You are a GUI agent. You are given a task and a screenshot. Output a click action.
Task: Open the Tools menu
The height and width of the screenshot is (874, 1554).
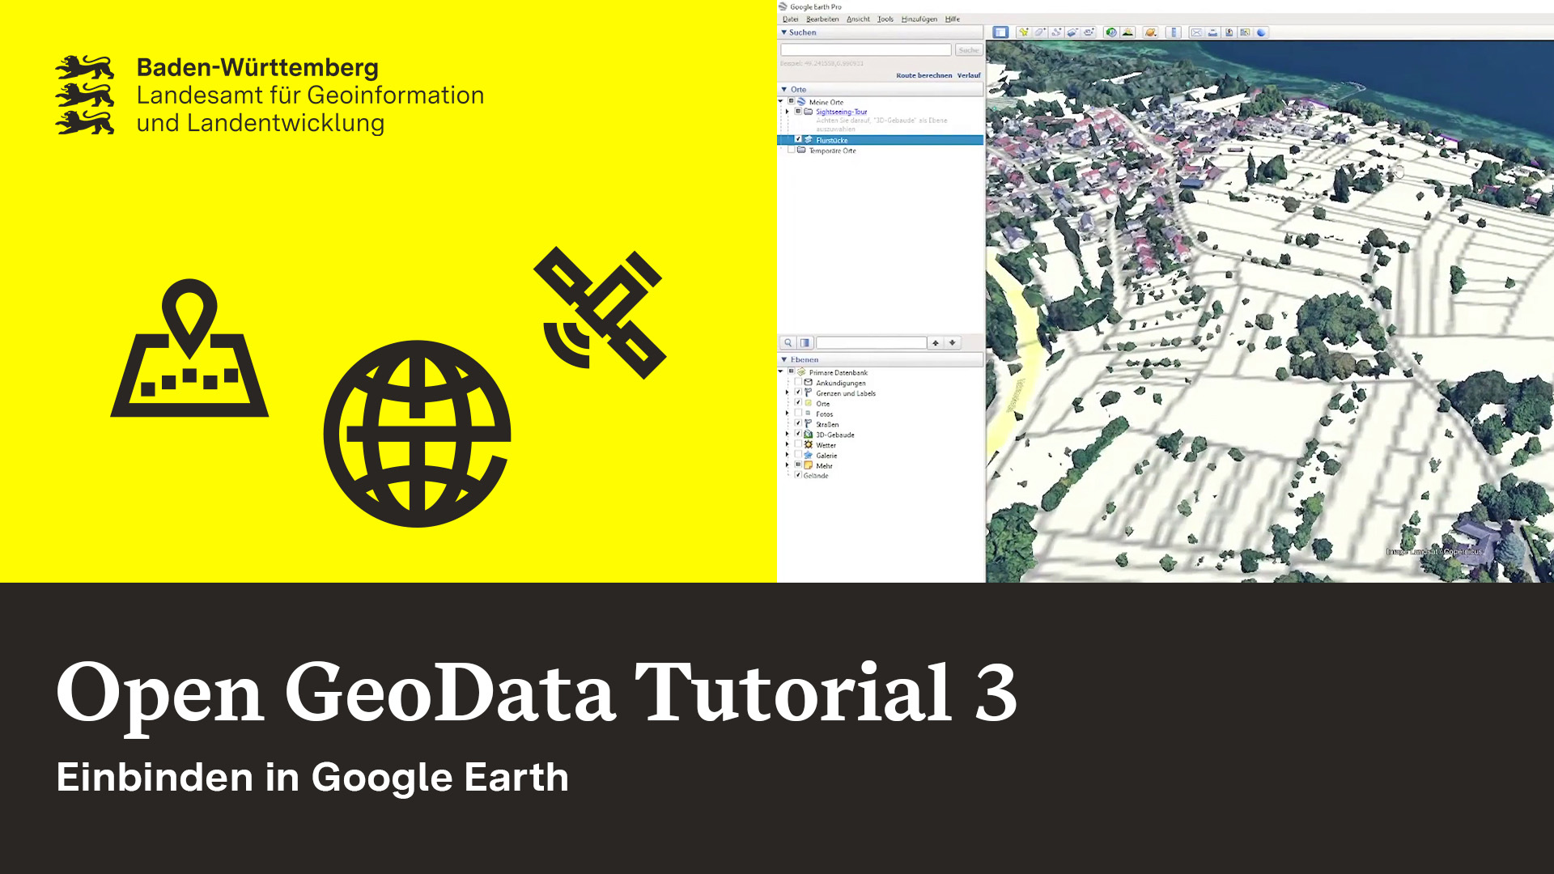[885, 19]
